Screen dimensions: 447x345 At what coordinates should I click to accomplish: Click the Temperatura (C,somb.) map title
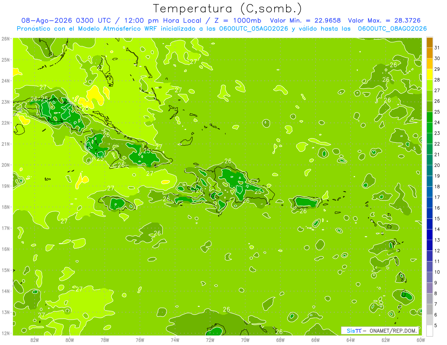coord(227,9)
